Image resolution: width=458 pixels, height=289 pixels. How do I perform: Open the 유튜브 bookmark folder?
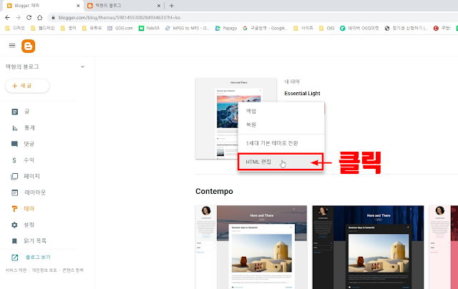(x=92, y=29)
